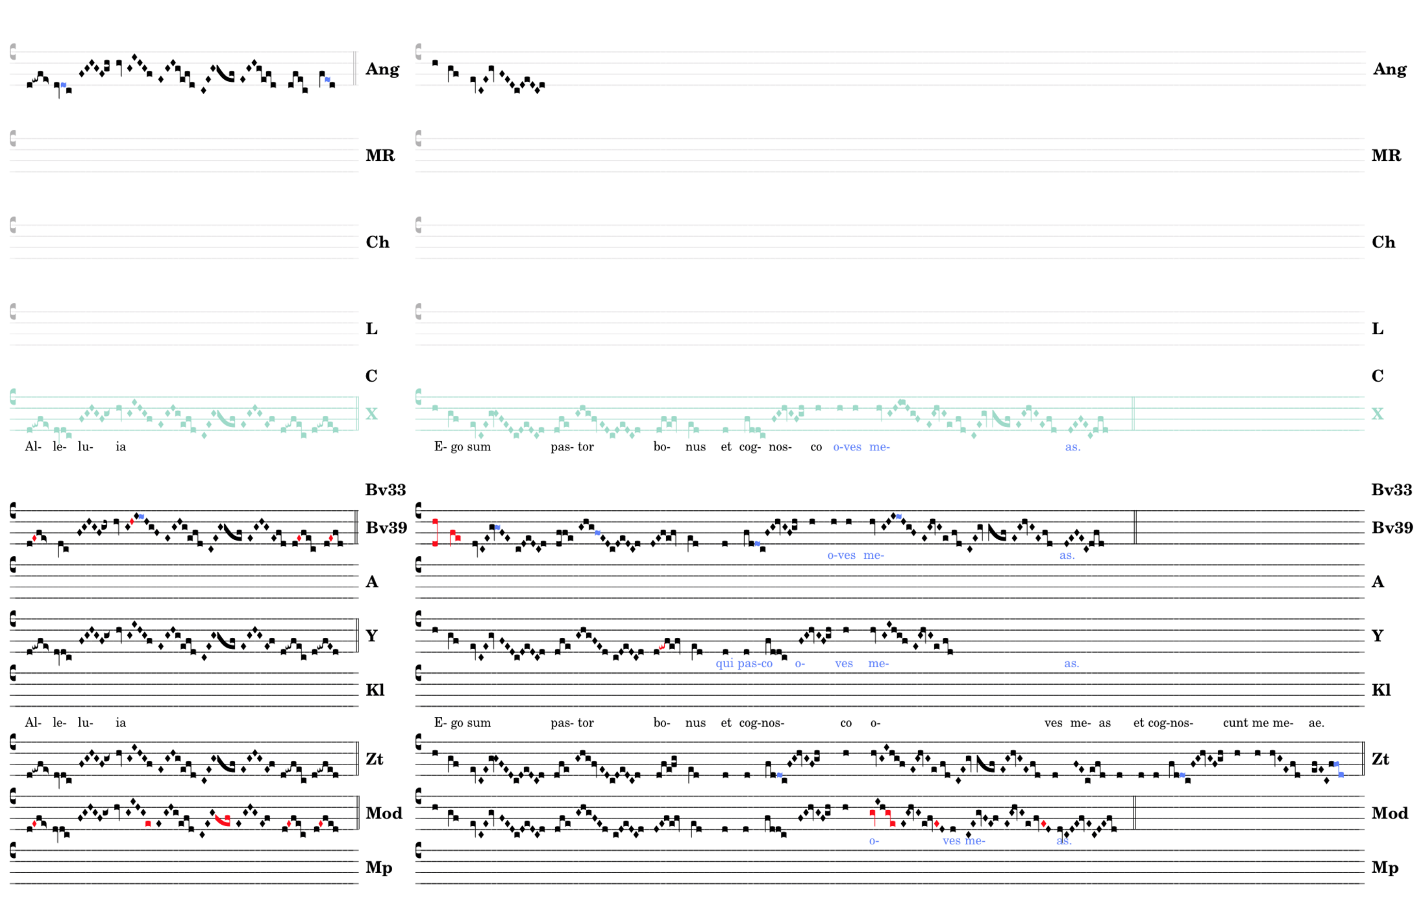
Task: Click the C clef on the green X left staff
Action: (x=13, y=397)
